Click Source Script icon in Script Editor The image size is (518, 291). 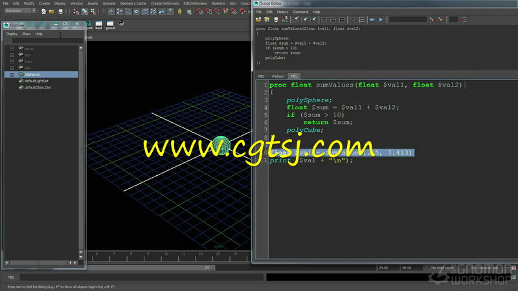coord(267,20)
